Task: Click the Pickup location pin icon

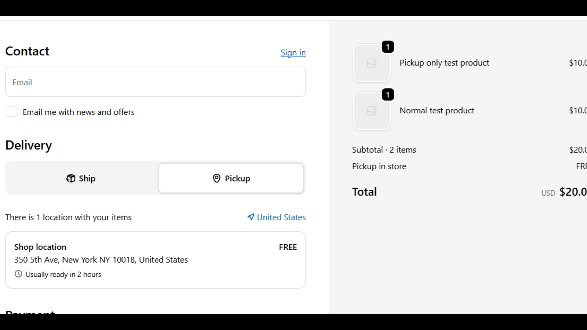Action: click(x=217, y=178)
